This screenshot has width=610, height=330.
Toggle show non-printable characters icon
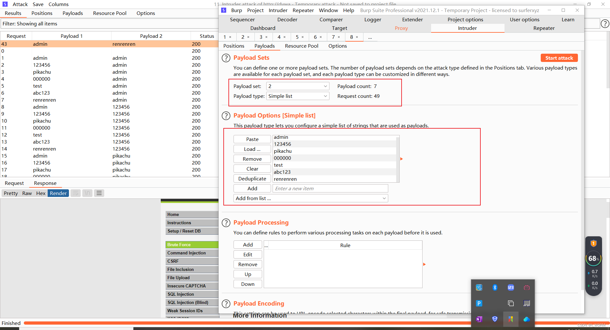coord(87,193)
